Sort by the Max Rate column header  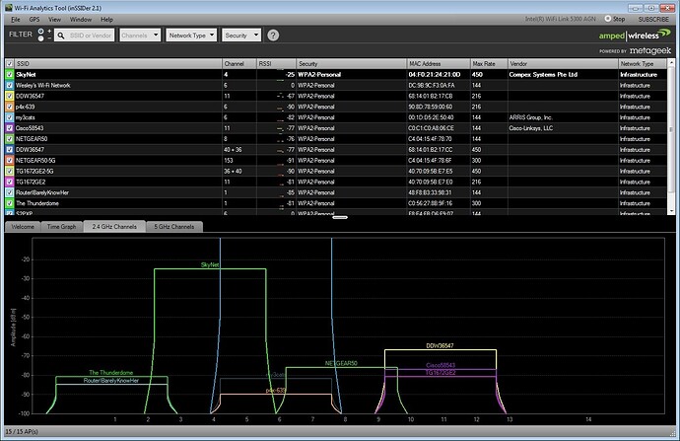[x=489, y=64]
